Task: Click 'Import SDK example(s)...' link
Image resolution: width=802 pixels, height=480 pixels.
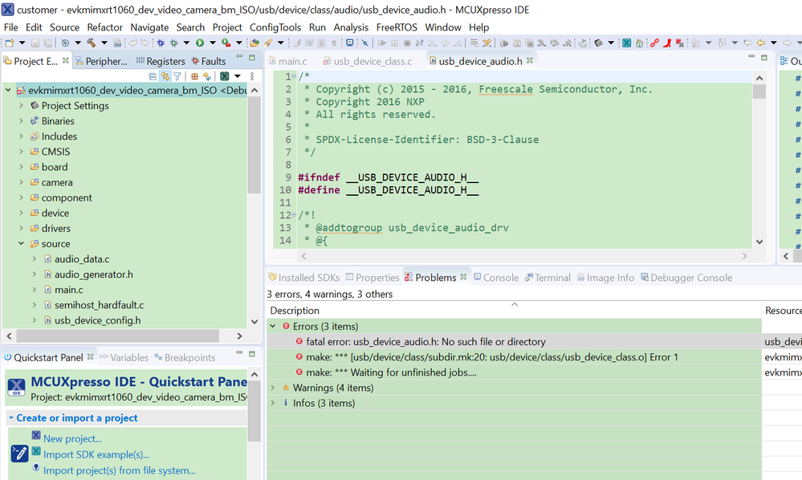Action: click(96, 454)
